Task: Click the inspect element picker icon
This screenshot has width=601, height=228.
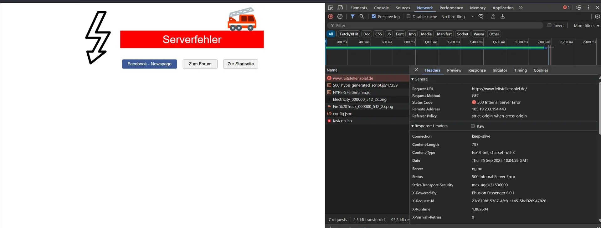Action: 331,8
